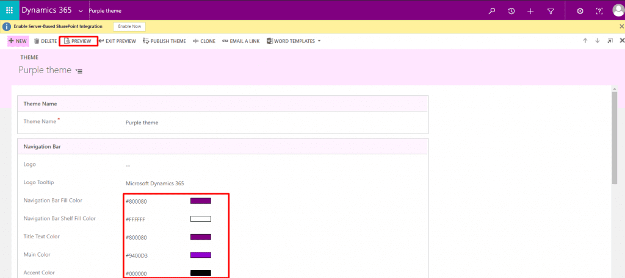
Task: Expand the Dynamics 365 navigation chevron
Action: [x=81, y=11]
